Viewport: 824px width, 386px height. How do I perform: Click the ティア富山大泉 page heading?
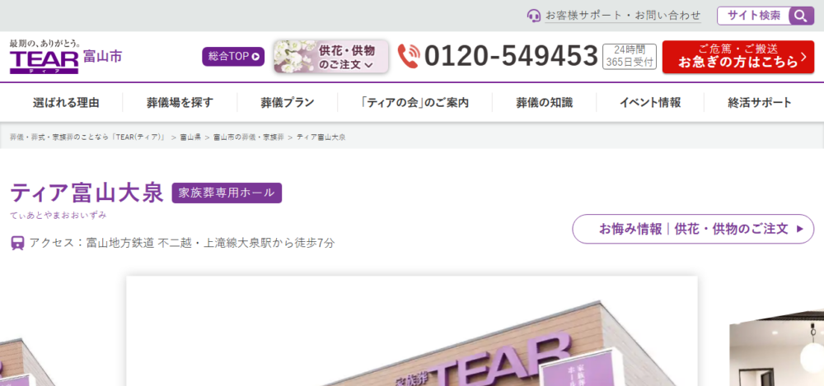(87, 193)
